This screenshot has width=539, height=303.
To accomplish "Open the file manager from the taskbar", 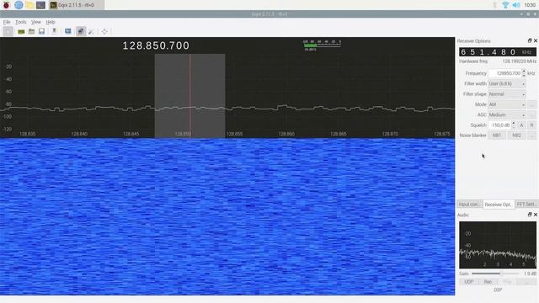I will (30, 5).
